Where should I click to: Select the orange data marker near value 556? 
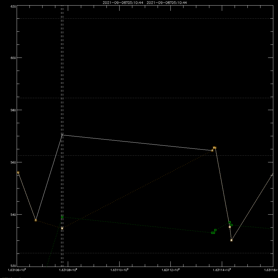click(18, 173)
